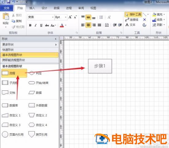This screenshot has height=148, width=169.
Task: Toggle Underline formatting
Action: click(x=41, y=25)
